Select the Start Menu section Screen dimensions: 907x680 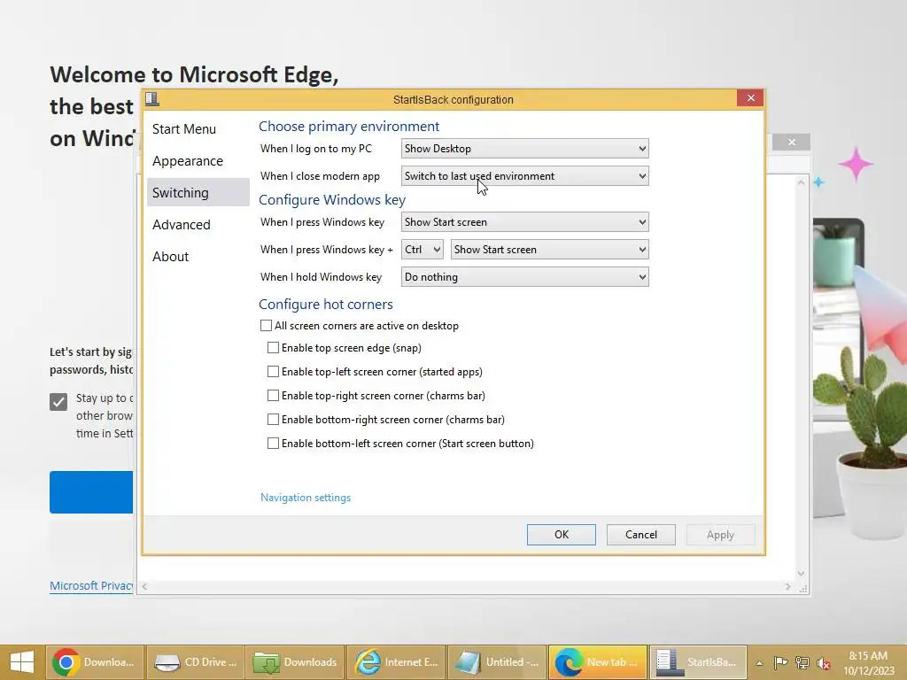198,129
